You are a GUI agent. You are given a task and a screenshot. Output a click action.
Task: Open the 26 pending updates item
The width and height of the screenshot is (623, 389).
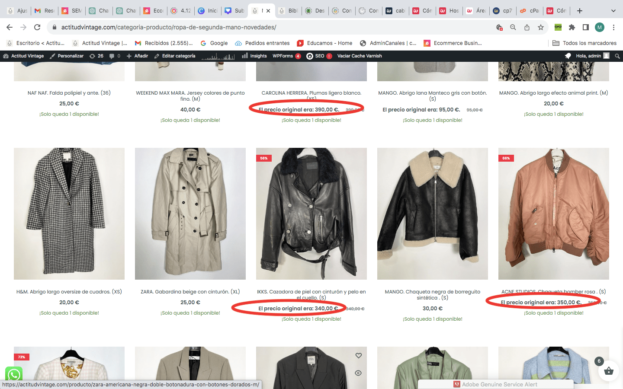click(x=96, y=56)
